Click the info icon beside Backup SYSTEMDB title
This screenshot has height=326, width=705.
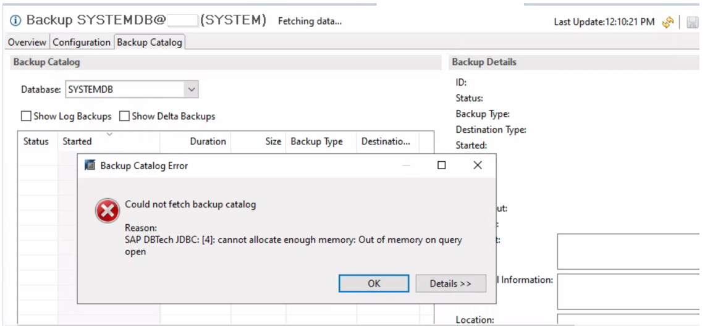click(15, 20)
